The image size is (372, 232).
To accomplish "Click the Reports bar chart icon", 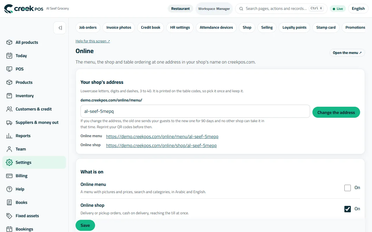I will (x=9, y=136).
